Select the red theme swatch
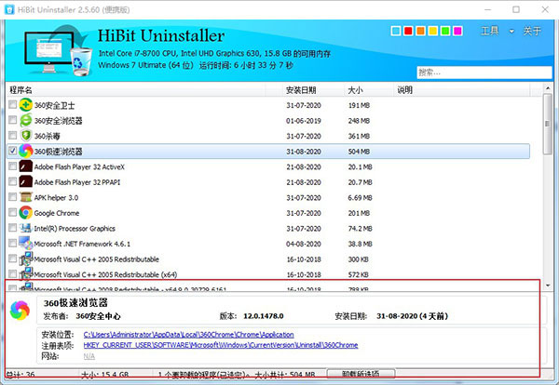This screenshot has width=559, height=385. pyautogui.click(x=408, y=31)
